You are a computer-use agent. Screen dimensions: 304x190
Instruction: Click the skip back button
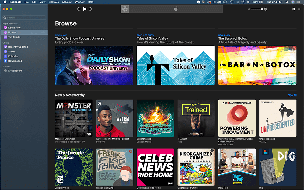(x=78, y=9)
